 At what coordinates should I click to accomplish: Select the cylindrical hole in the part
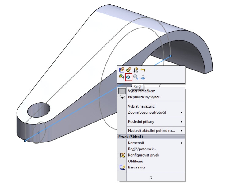(39, 110)
